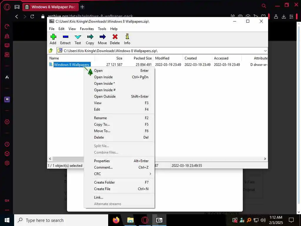Click 7-Zip icon in taskbar
Screen dimensions: 301x226
pyautogui.click(x=159, y=220)
